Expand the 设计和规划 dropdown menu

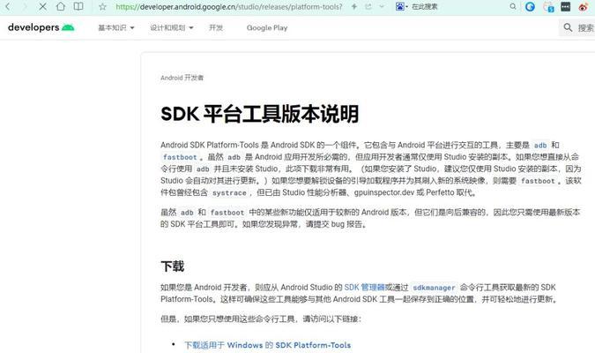[x=172, y=27]
